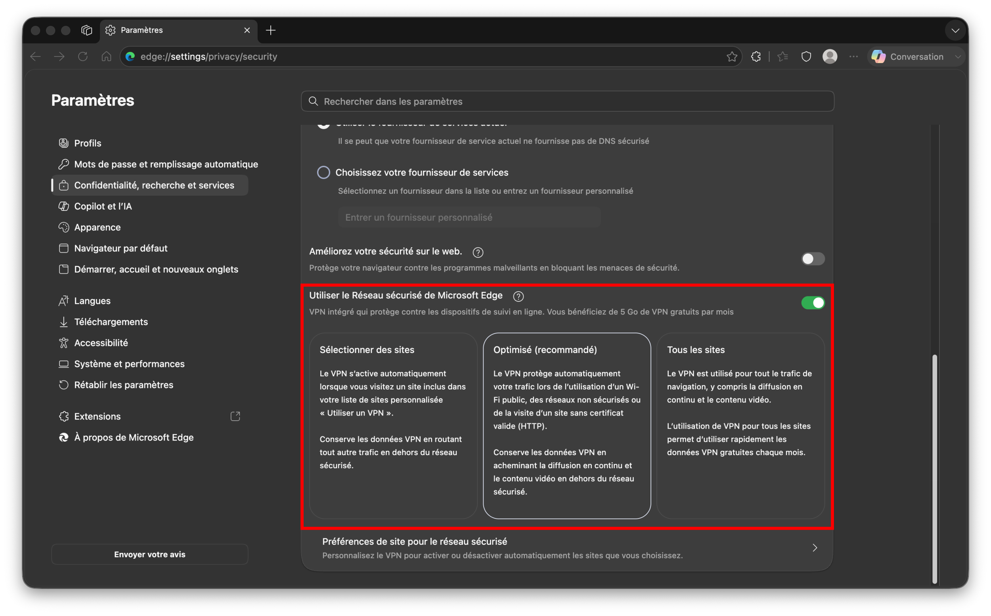Open Navigateur par défaut settings
Image resolution: width=991 pixels, height=616 pixels.
pyautogui.click(x=149, y=248)
